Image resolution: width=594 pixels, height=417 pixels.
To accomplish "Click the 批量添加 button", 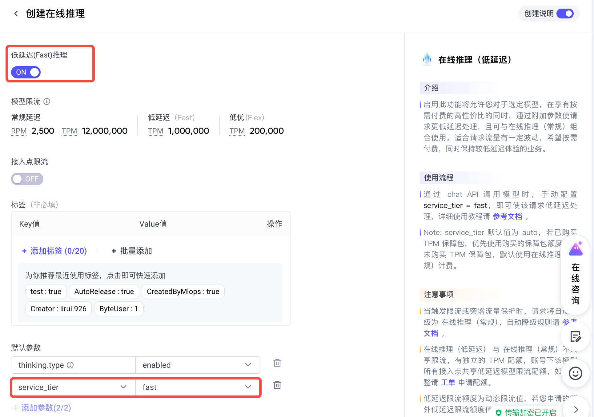I will (x=131, y=251).
